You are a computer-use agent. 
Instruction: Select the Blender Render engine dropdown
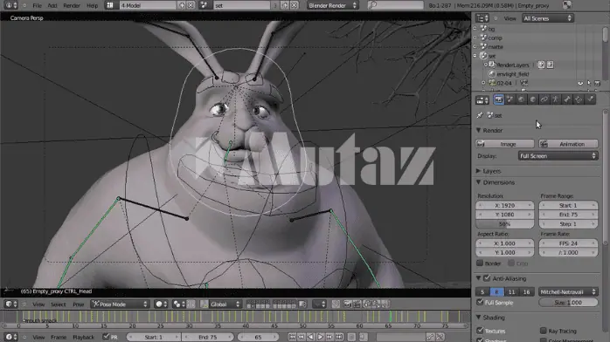point(333,5)
